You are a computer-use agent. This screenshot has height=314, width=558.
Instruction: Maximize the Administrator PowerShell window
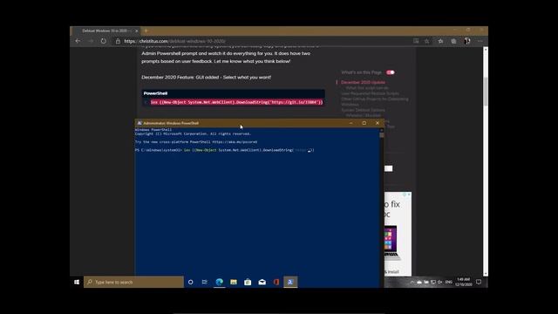point(364,123)
